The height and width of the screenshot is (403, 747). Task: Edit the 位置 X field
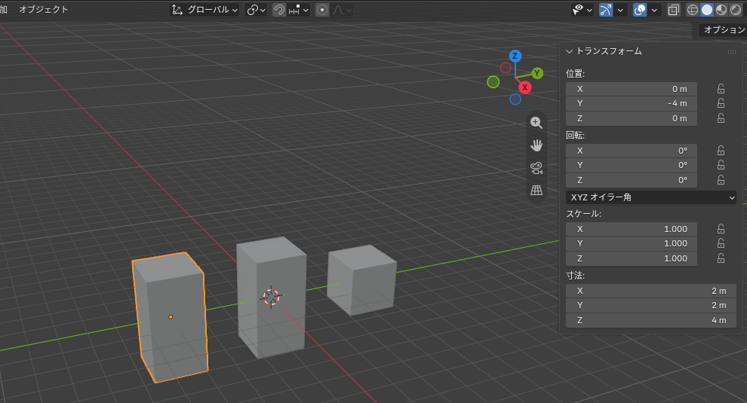tap(632, 89)
